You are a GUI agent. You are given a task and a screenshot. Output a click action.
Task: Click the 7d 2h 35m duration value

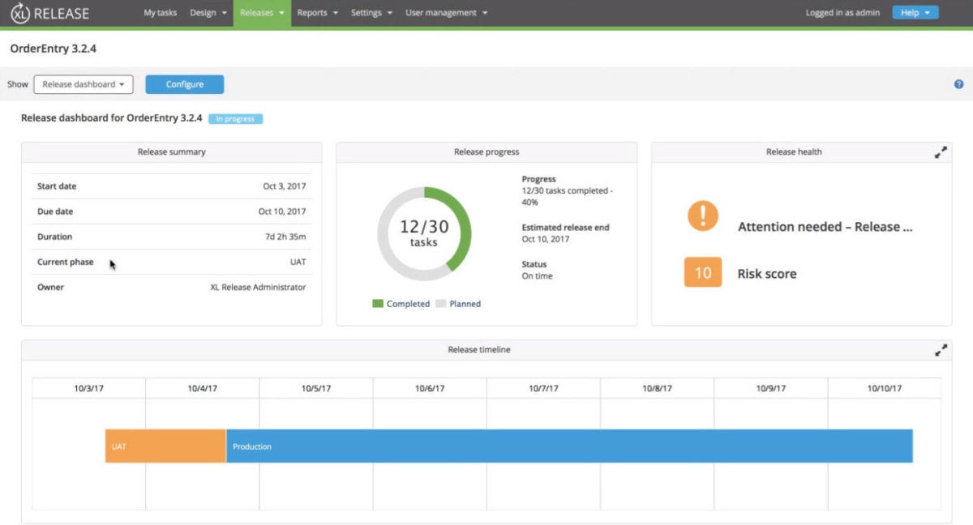tap(286, 237)
